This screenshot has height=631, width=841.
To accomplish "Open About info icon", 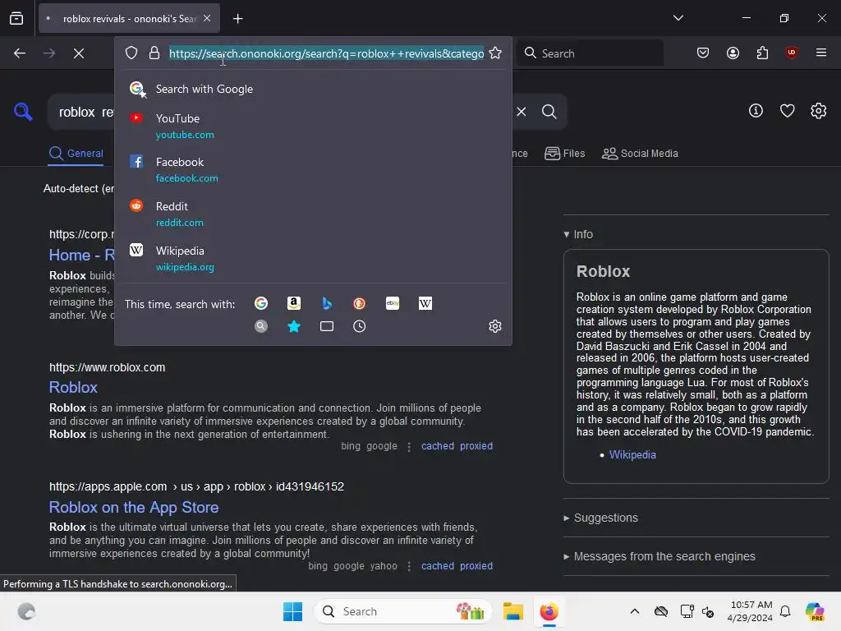I will (x=756, y=111).
